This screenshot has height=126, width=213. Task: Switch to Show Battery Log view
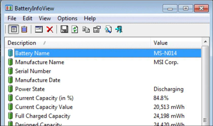[x=24, y=29]
